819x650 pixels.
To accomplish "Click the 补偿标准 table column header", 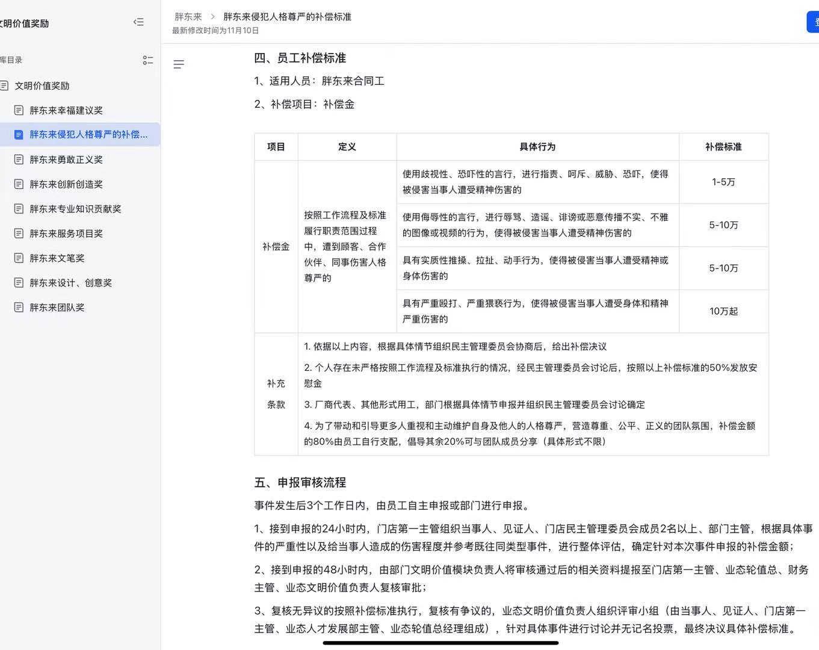I will tap(723, 147).
